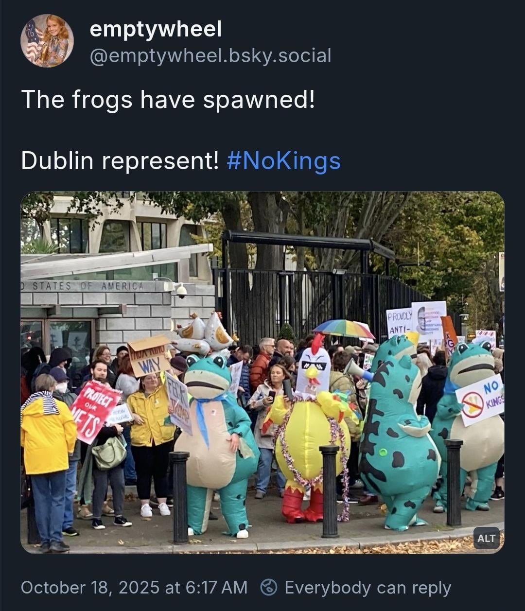Image resolution: width=525 pixels, height=611 pixels.
Task: Click 'The frogs have spawned!' post text
Action: (168, 100)
